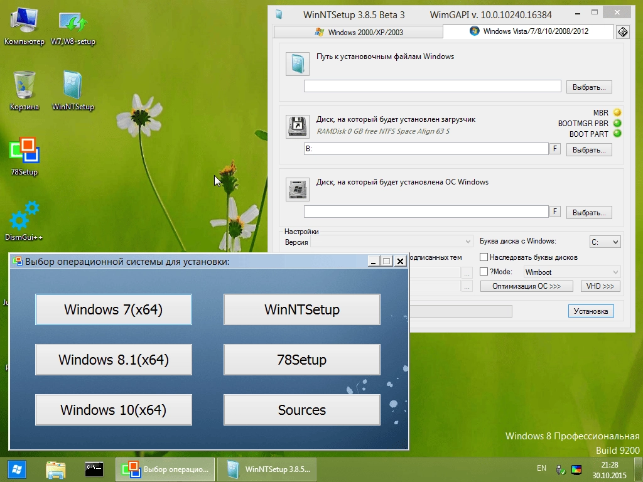Click Выбрать for boot loader drive

coord(589,149)
